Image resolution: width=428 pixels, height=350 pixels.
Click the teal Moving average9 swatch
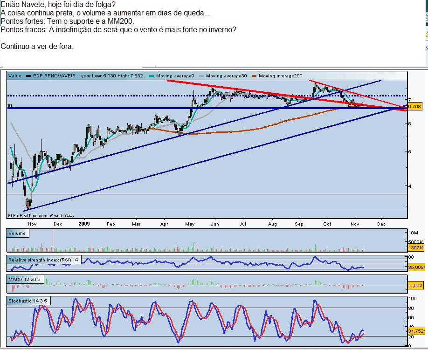point(152,76)
